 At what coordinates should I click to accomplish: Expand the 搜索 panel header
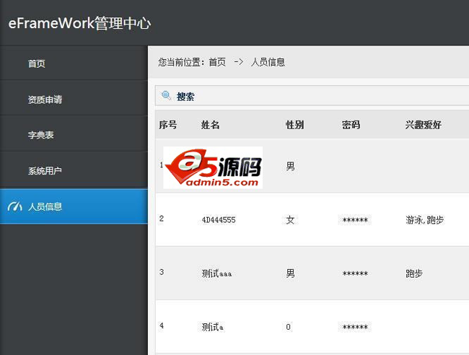312,96
